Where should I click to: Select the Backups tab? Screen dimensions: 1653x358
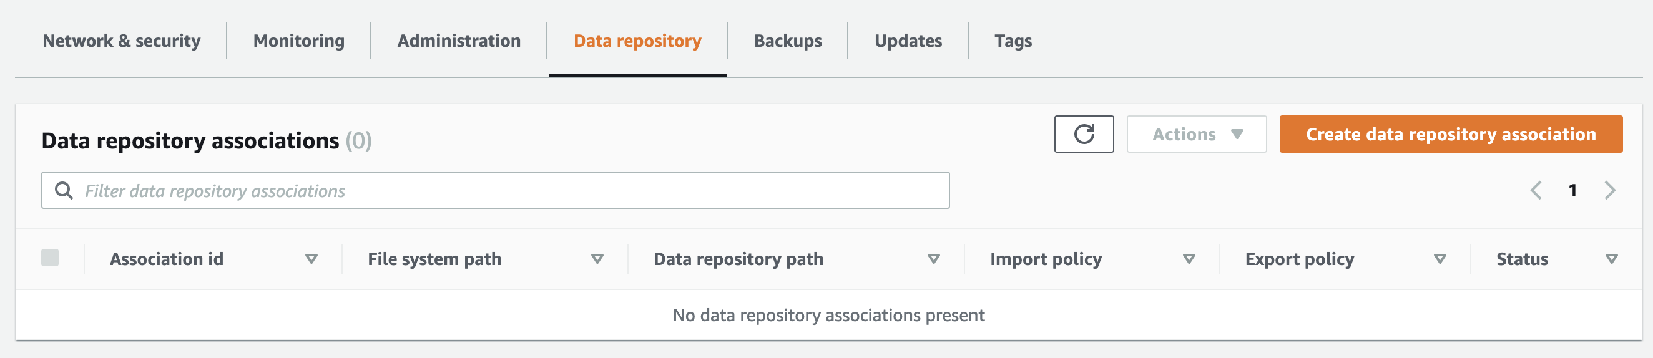[x=787, y=41]
